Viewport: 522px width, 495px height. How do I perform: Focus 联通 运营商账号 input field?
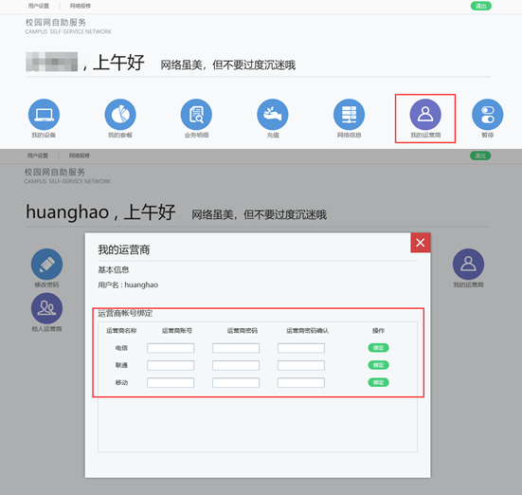tap(171, 365)
